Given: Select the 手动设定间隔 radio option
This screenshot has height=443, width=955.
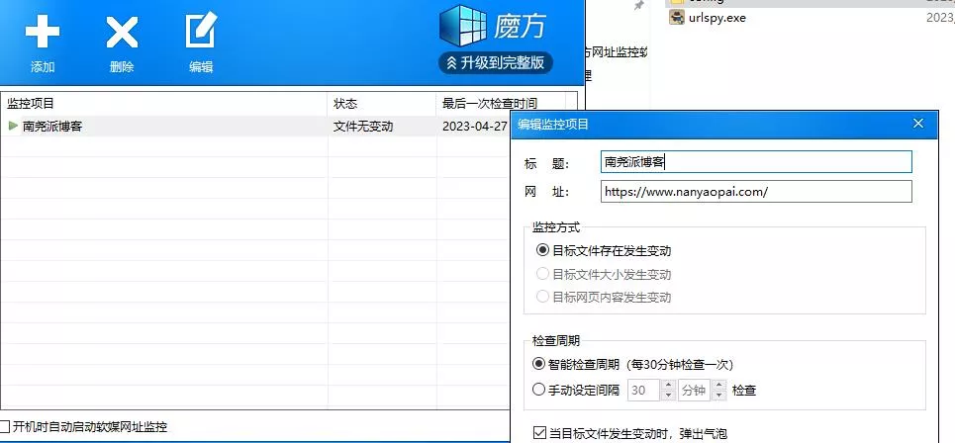Looking at the screenshot, I should 538,390.
